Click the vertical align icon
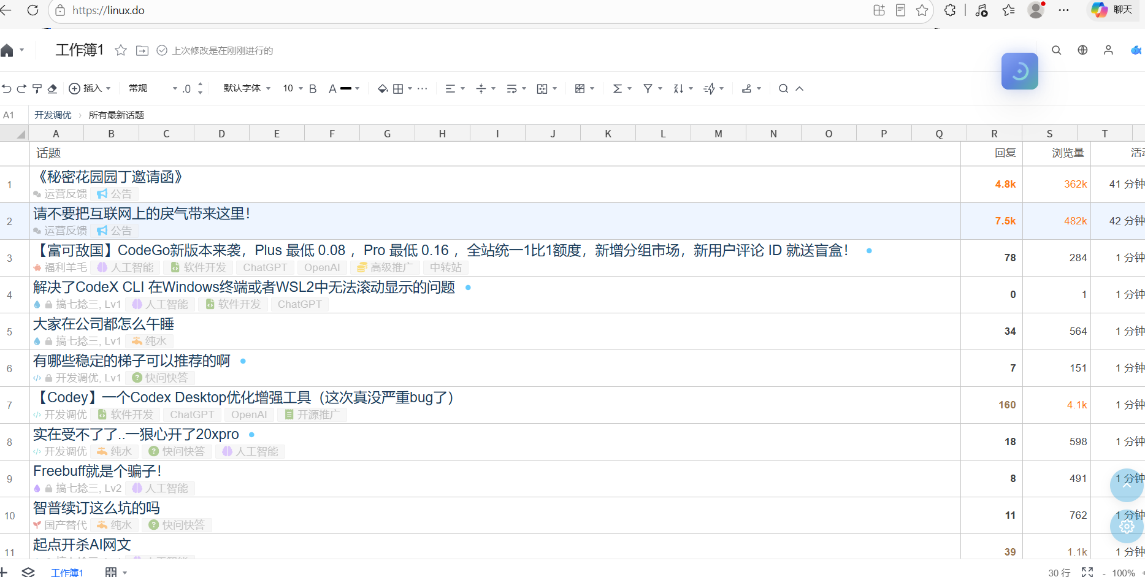Viewport: 1145px width, 577px height. pyautogui.click(x=481, y=89)
